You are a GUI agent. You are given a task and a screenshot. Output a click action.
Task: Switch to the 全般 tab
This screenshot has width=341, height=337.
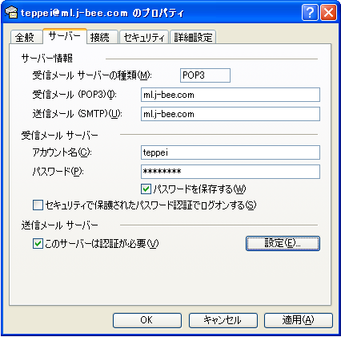click(x=25, y=37)
